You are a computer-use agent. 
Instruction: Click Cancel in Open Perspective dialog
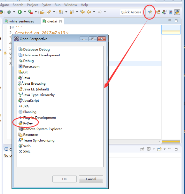click(x=91, y=179)
